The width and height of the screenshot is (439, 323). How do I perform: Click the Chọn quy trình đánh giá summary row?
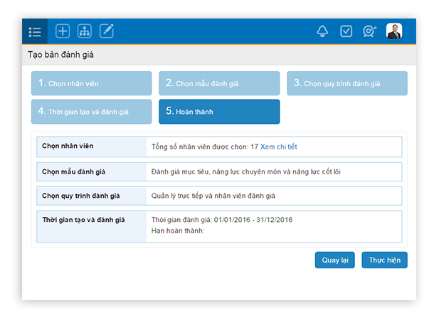[x=218, y=196]
